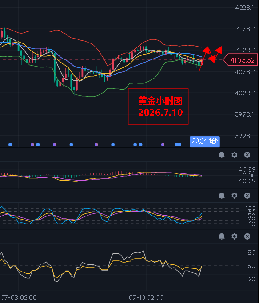Close the MACD indicator panel

click(x=247, y=155)
